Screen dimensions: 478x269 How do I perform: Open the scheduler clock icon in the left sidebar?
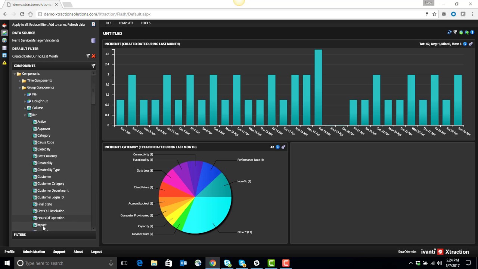coord(4,55)
